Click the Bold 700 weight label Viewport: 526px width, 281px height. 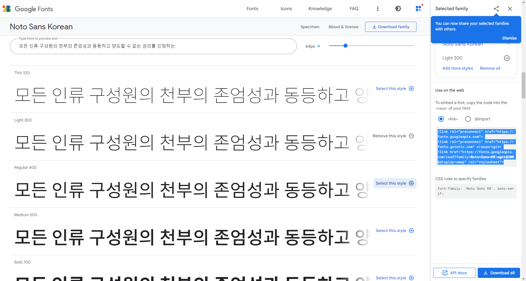pyautogui.click(x=22, y=262)
